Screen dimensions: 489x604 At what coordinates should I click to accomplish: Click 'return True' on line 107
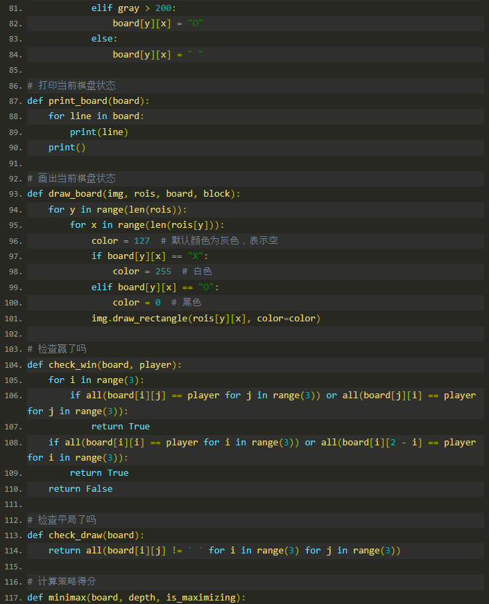[121, 427]
